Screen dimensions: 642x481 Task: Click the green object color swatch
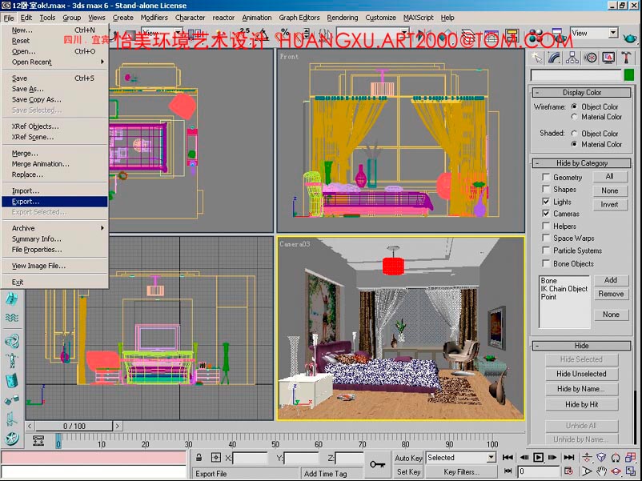[629, 75]
